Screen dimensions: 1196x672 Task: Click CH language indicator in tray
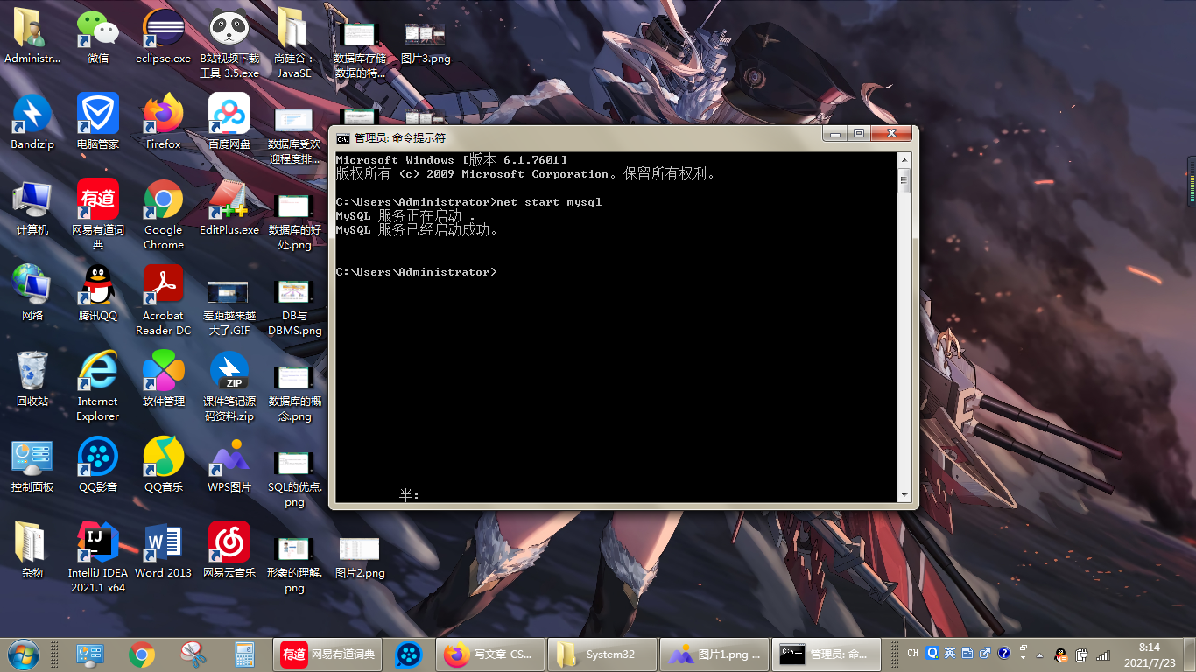tap(913, 654)
